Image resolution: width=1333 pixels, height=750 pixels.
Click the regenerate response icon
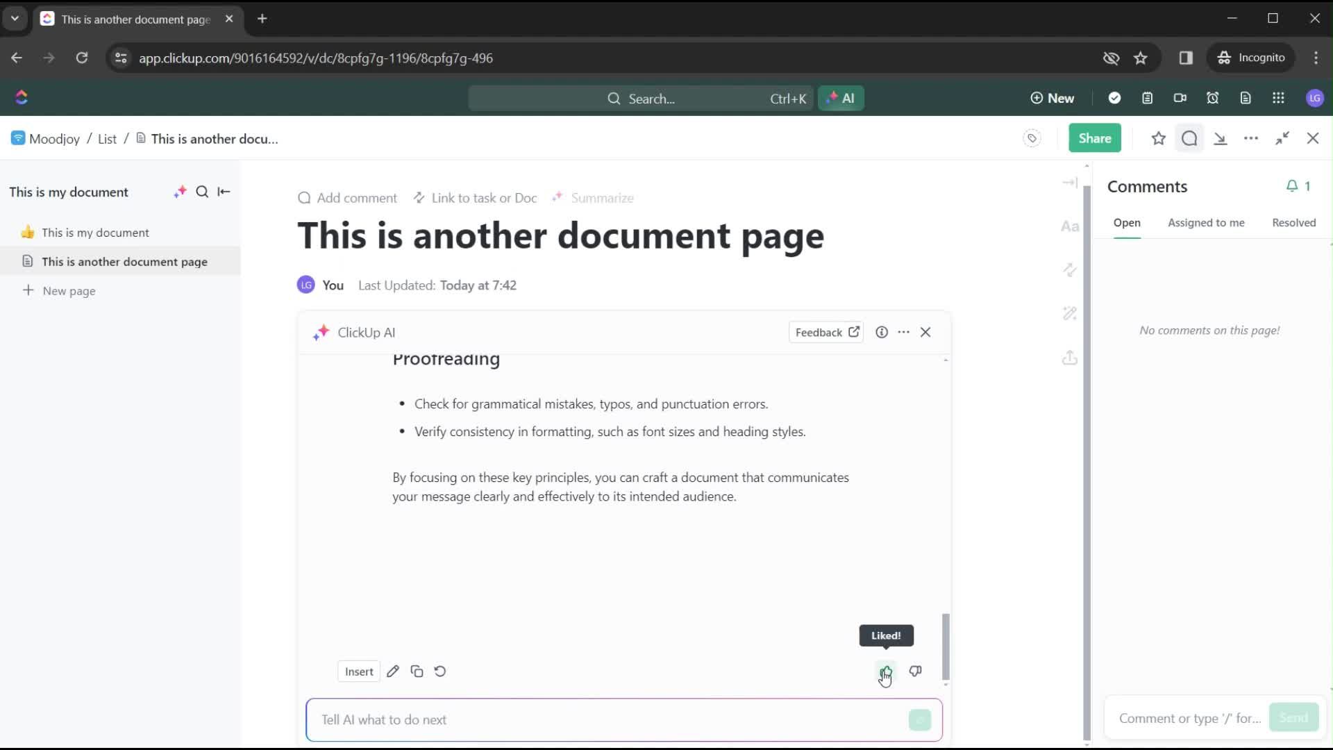coord(439,672)
